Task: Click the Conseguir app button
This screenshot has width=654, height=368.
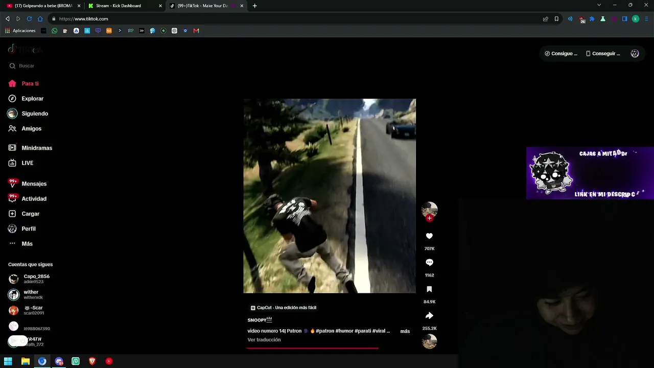Action: pos(603,54)
